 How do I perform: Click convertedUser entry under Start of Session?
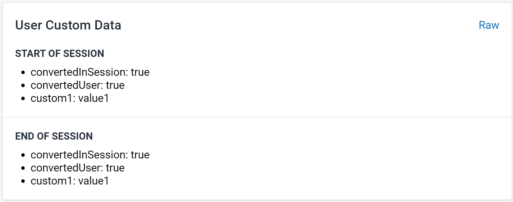pyautogui.click(x=78, y=85)
